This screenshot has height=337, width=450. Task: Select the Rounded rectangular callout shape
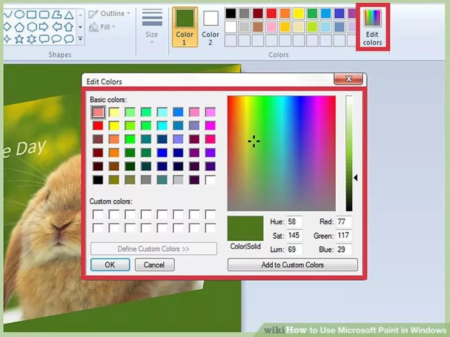tap(44, 39)
